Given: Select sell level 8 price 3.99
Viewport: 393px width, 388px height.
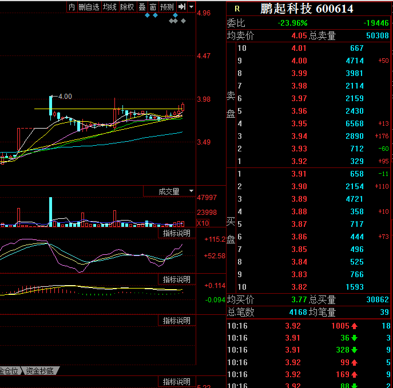Looking at the screenshot, I should 299,73.
